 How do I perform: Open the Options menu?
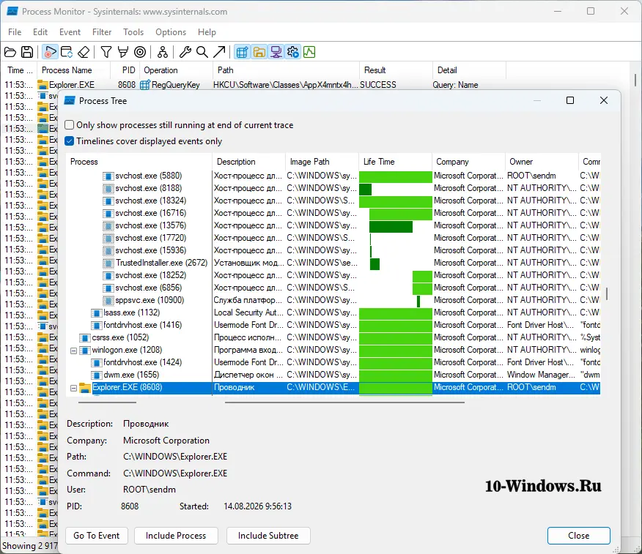(x=171, y=32)
